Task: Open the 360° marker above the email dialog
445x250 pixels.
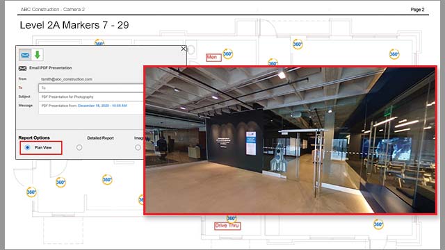Action: point(99,42)
